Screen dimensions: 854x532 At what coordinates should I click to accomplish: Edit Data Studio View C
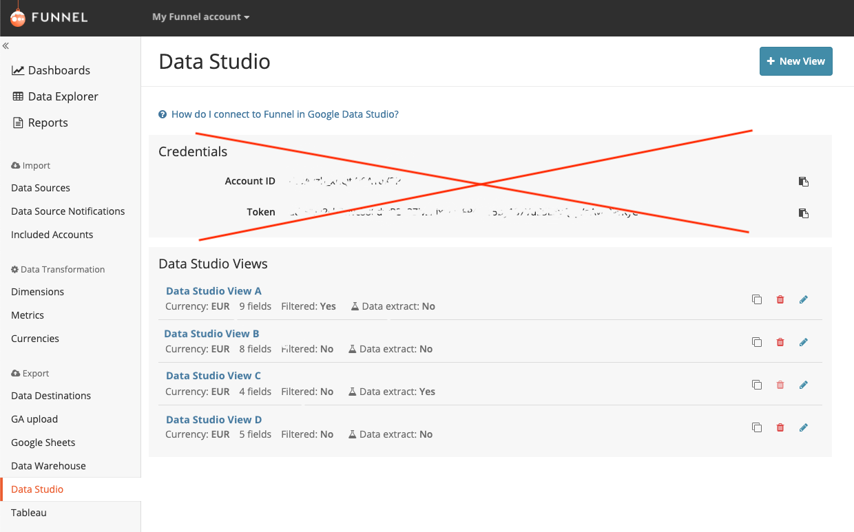coord(803,385)
